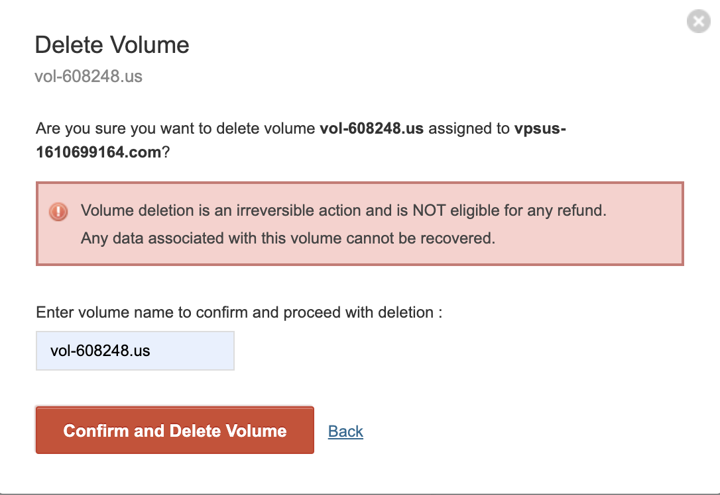Select the bold vol-608248.us in the question
This screenshot has height=495, width=720.
coord(371,128)
